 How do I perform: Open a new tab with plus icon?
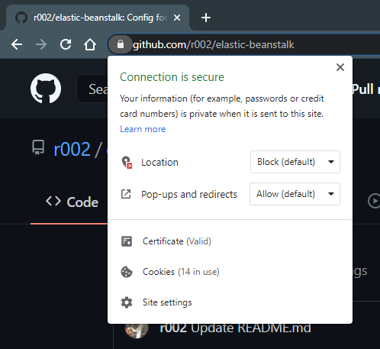206,18
